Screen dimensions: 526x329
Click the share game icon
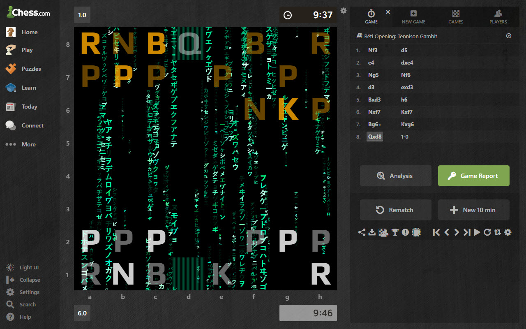(x=362, y=232)
